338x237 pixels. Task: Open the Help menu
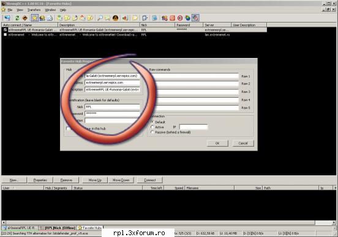pyautogui.click(x=63, y=10)
